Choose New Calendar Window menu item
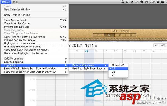167x106 pixels. pyautogui.click(x=35, y=9)
